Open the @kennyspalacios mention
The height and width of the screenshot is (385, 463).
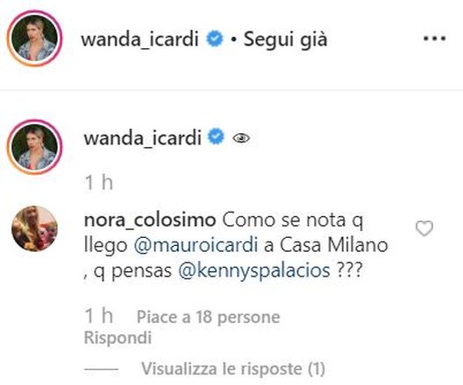[x=254, y=270]
